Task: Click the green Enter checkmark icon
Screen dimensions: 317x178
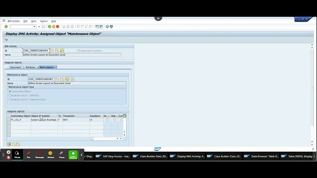Action: [6, 27]
